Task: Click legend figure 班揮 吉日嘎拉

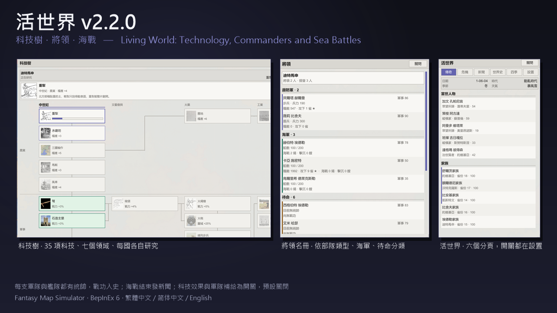Action: [488, 140]
